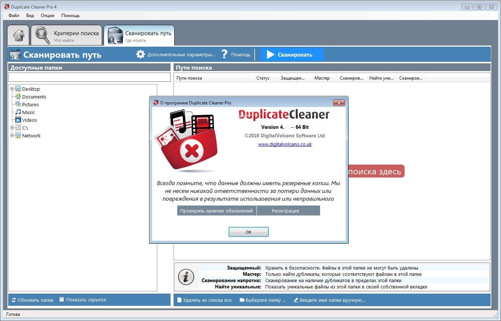The image size is (501, 321).
Task: Click Проверить наличие обновлений button
Action: pos(216,211)
